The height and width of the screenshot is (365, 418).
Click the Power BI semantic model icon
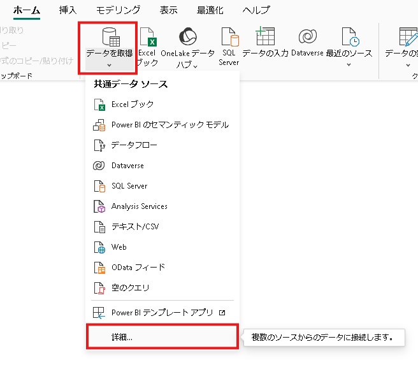[99, 125]
